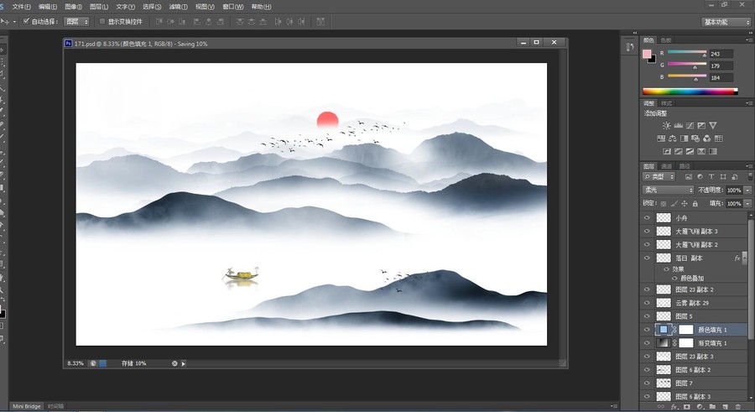Open the 文件(F) menu

click(x=21, y=7)
